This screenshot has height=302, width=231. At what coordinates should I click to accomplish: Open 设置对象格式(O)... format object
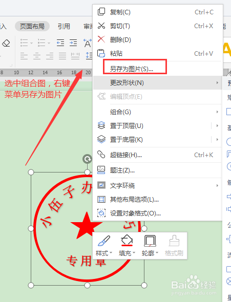pos(158,213)
